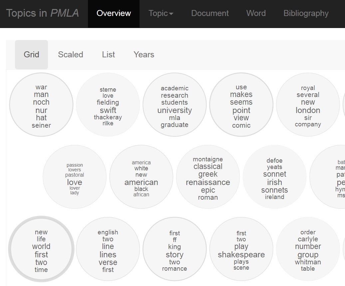Open the topic circle with 'war man noch'
Viewport: 345px width, 286px height.
41,105
